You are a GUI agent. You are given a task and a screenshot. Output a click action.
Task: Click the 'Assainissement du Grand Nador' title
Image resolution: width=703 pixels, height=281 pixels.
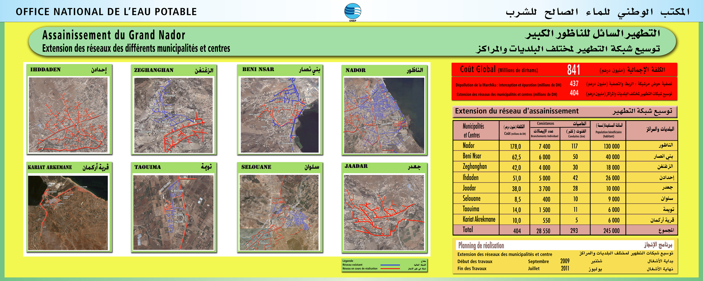point(113,35)
